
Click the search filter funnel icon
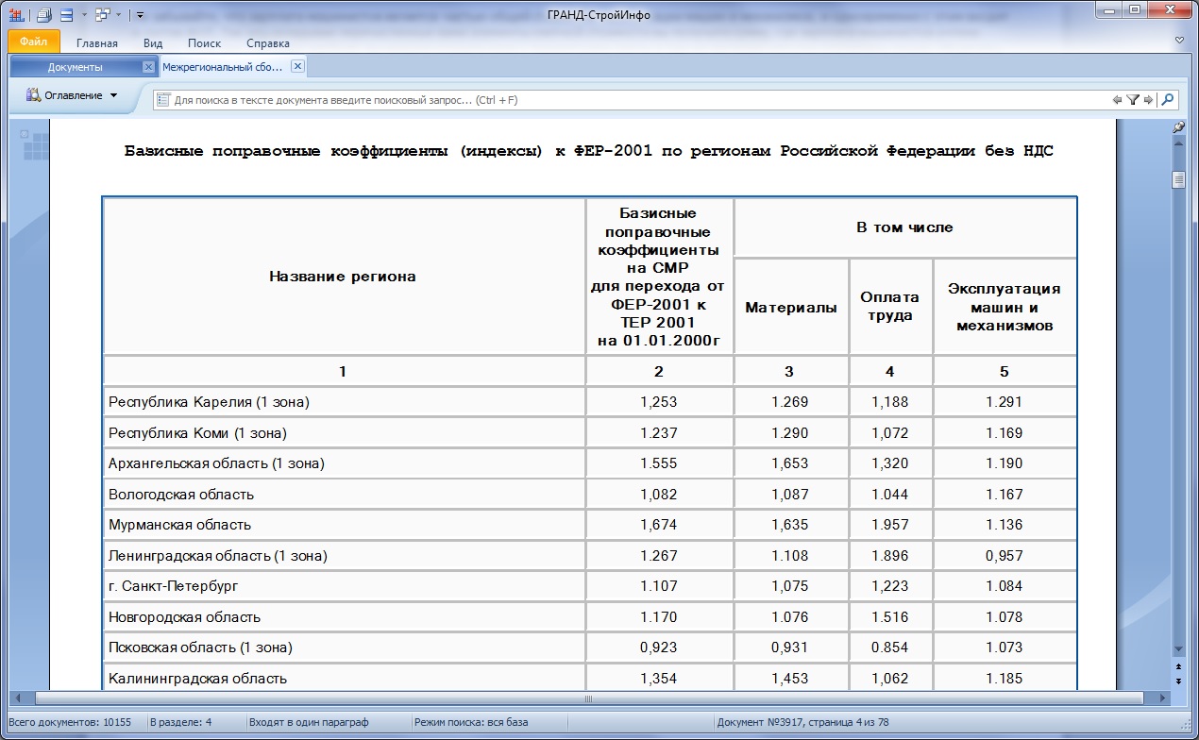[x=1133, y=100]
